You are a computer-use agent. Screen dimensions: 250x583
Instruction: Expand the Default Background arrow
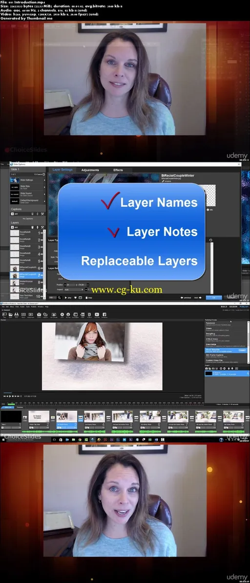pyautogui.click(x=44, y=201)
